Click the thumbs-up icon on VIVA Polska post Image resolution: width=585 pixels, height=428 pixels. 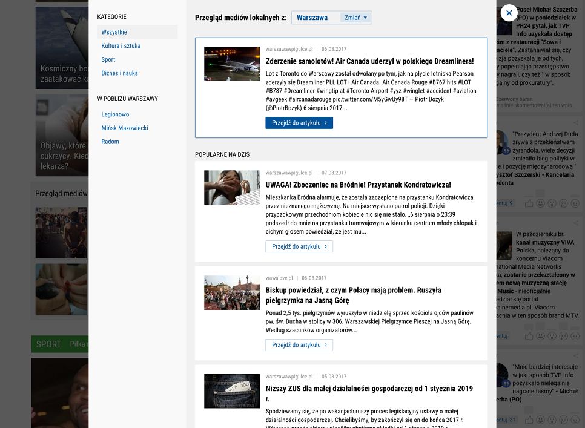tap(529, 336)
